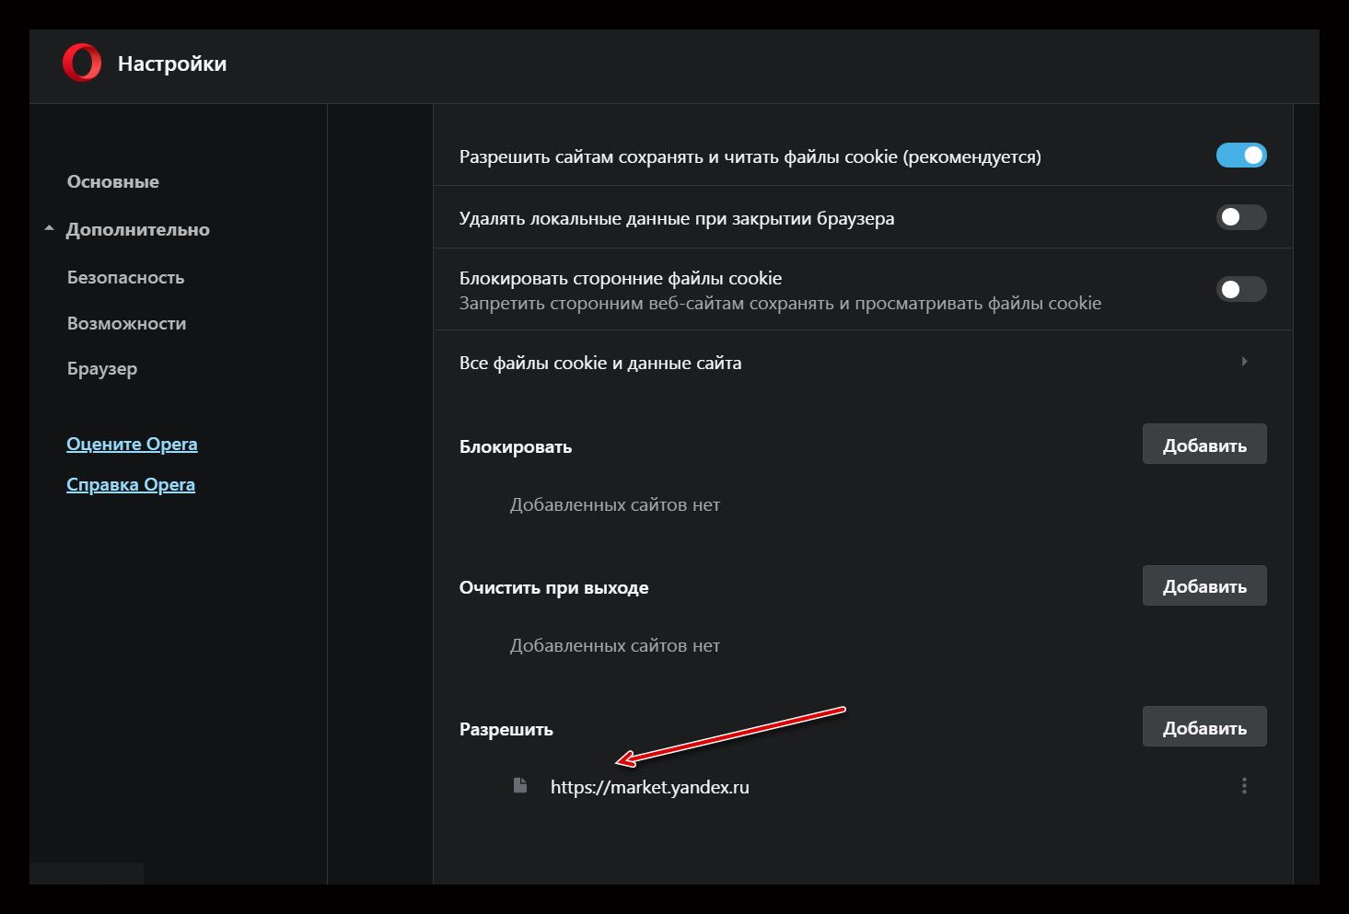Collapse the Дополнительно section arrow
The width and height of the screenshot is (1349, 914).
point(50,229)
